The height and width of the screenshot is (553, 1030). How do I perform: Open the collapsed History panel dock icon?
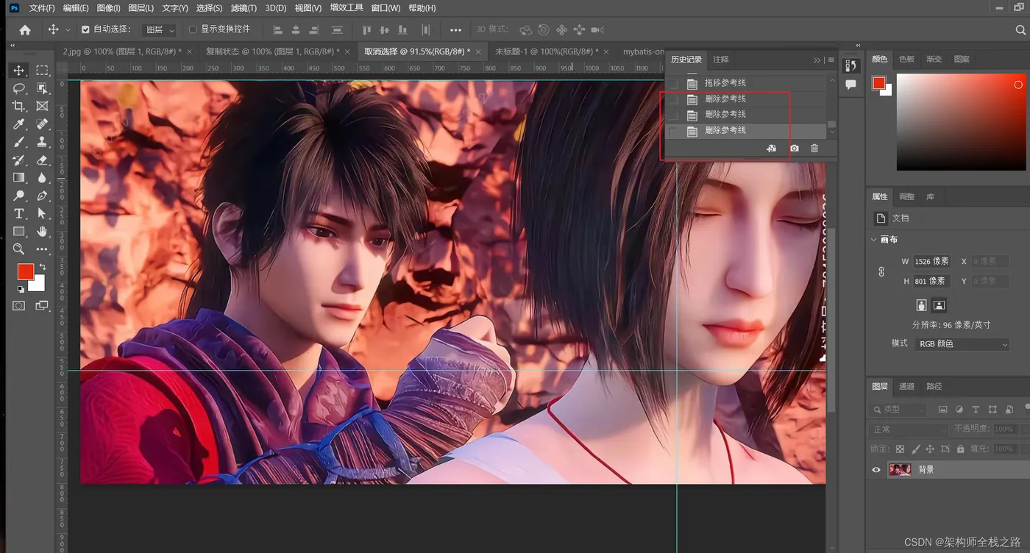pos(850,65)
